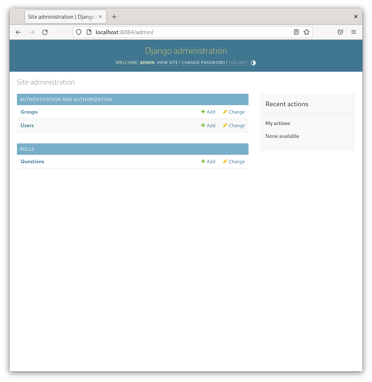Click the browser reload icon

[x=45, y=32]
